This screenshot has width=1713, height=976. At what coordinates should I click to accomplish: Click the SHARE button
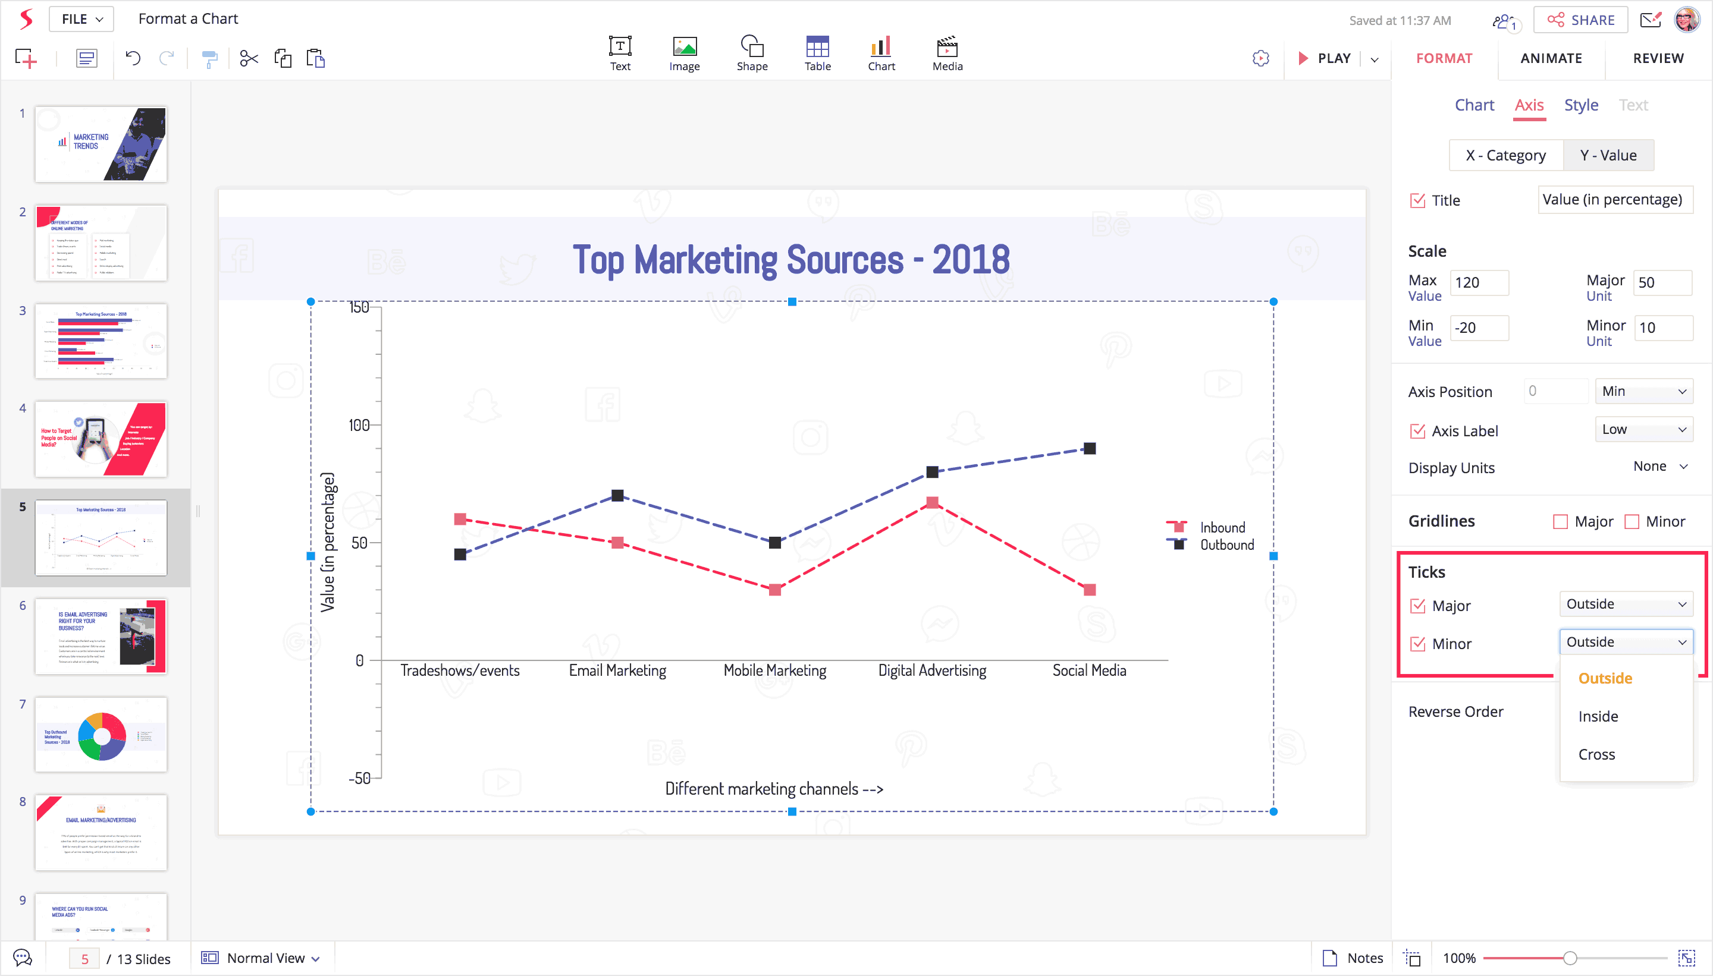coord(1580,20)
